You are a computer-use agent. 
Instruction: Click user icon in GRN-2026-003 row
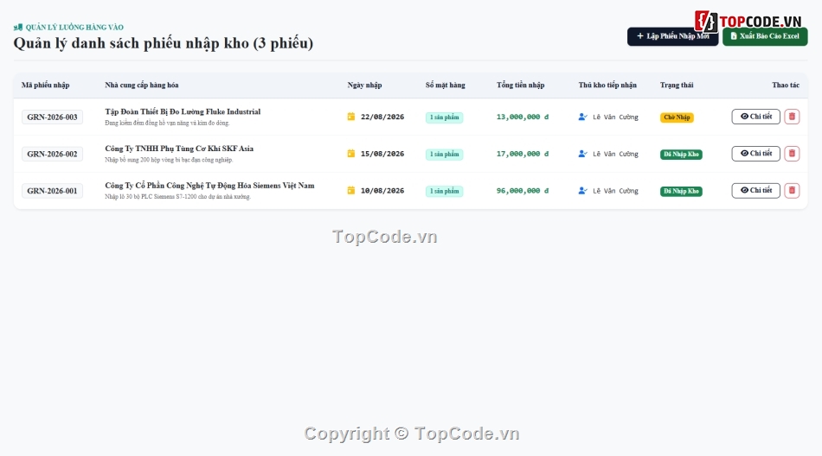pyautogui.click(x=582, y=117)
